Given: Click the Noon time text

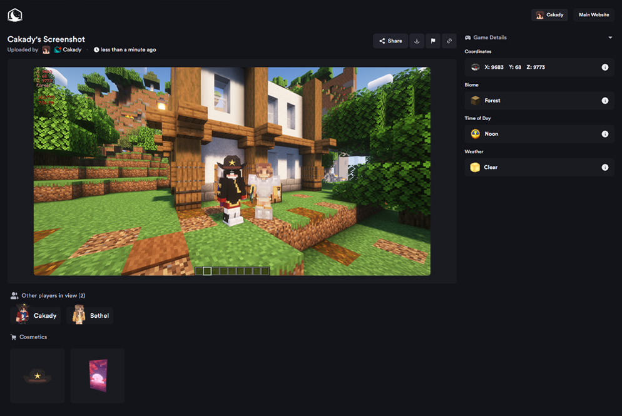Looking at the screenshot, I should point(491,134).
